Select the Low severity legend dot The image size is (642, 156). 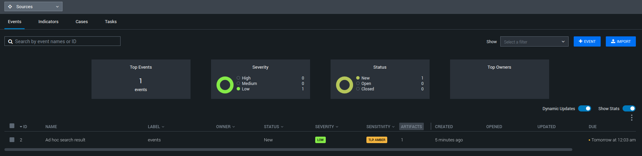point(238,89)
